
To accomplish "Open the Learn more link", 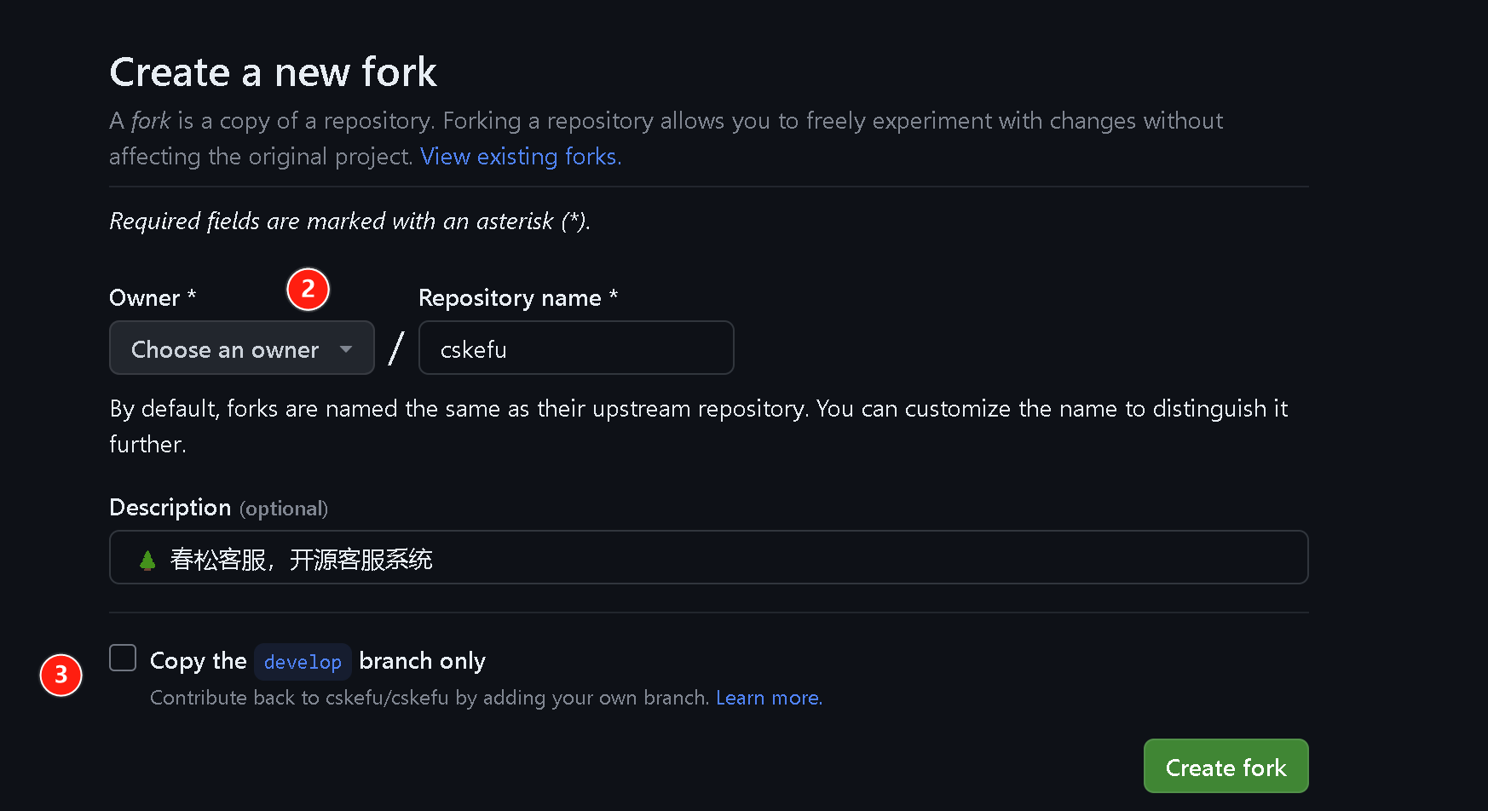I will 769,698.
